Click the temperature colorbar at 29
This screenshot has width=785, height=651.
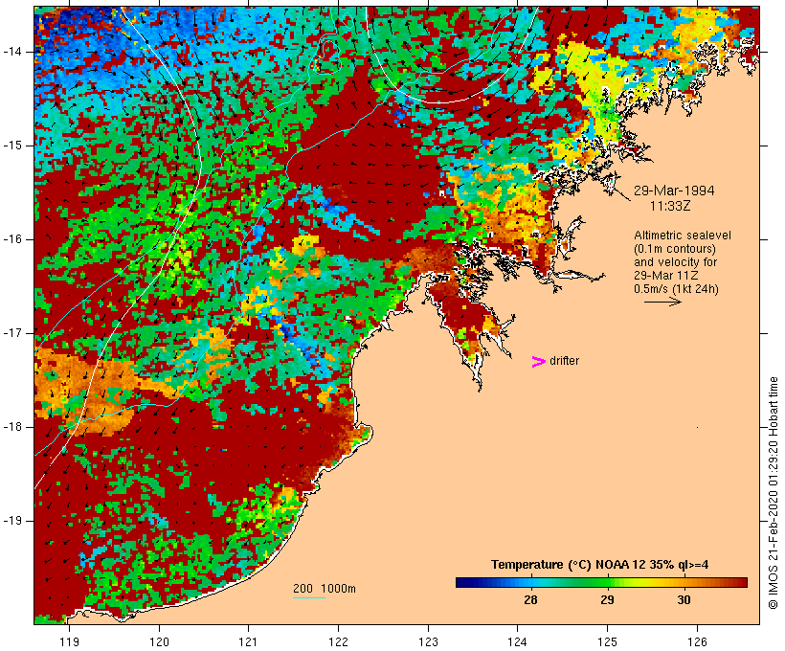click(607, 582)
